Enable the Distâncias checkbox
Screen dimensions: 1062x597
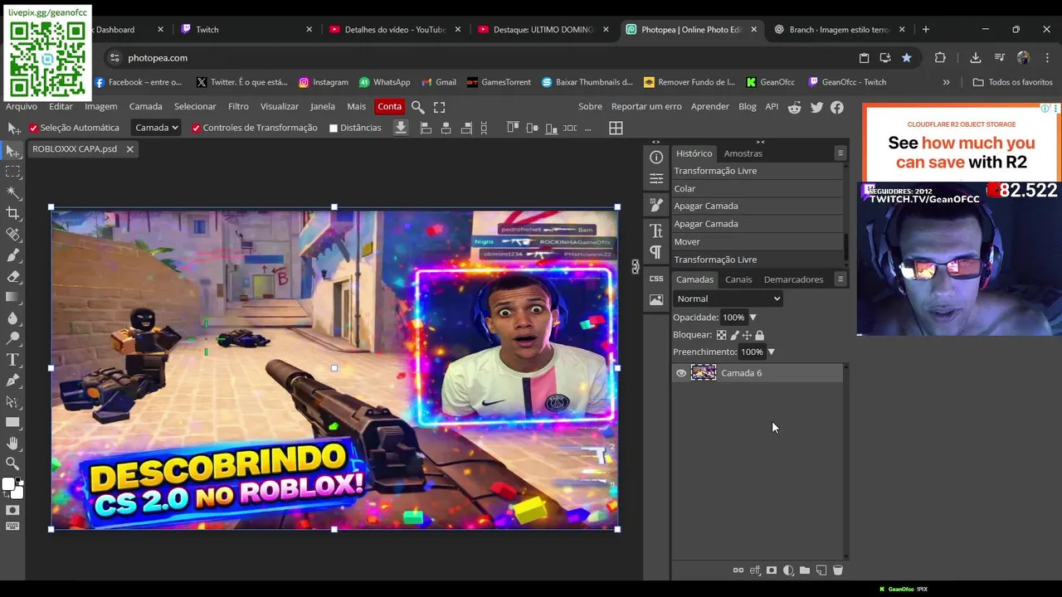(x=334, y=128)
